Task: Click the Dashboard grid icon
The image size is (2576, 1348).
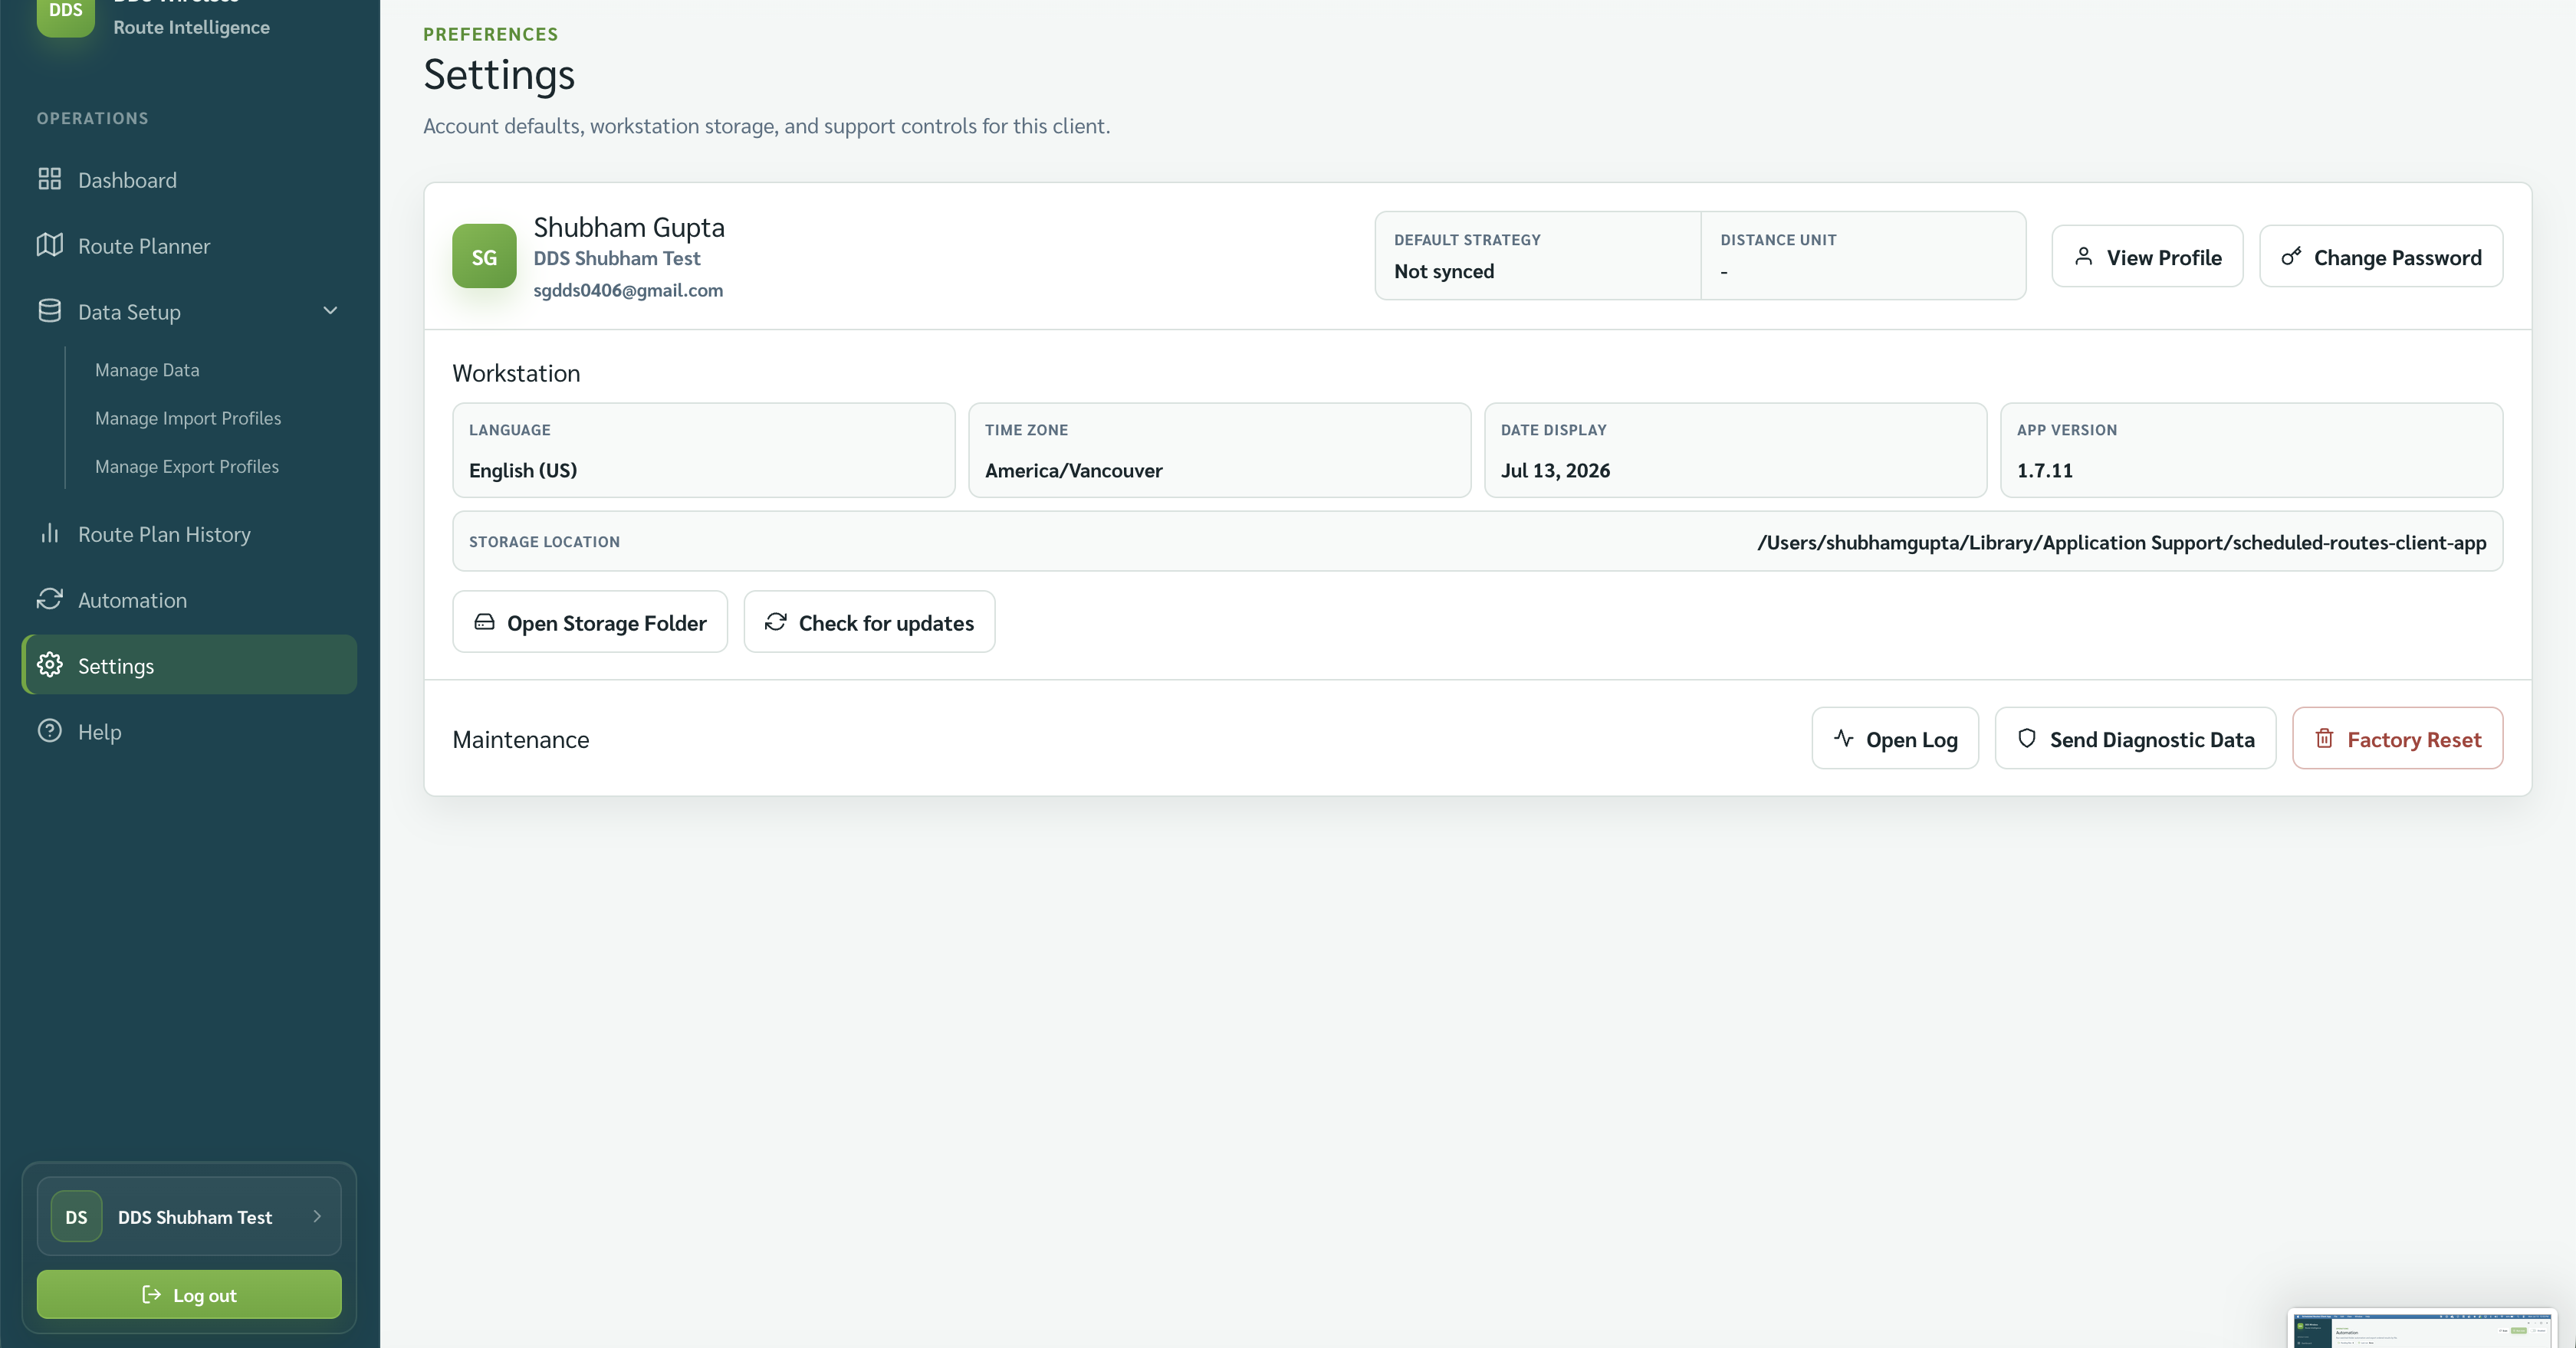Action: click(49, 179)
